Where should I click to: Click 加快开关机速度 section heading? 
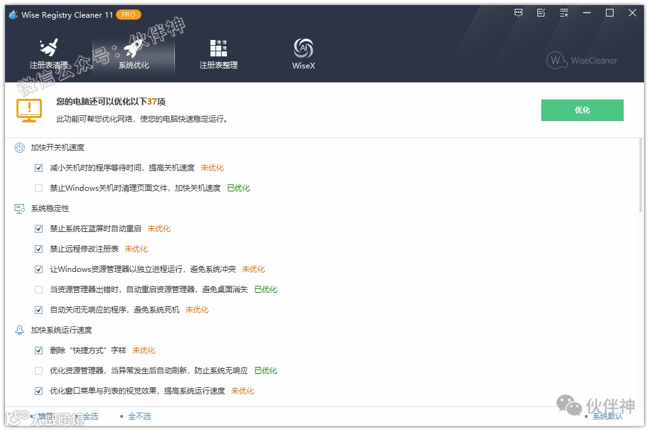[x=58, y=148]
